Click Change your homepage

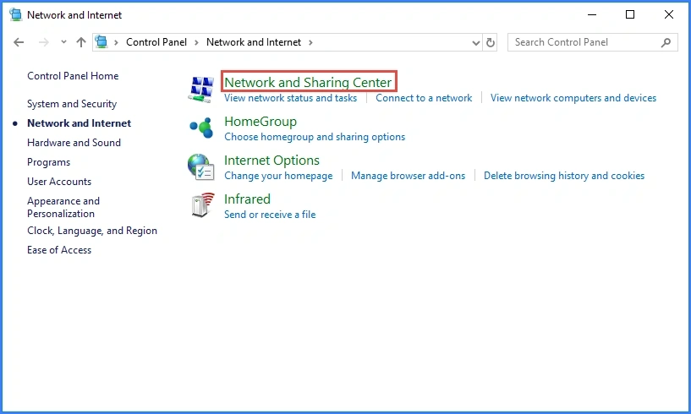coord(278,176)
